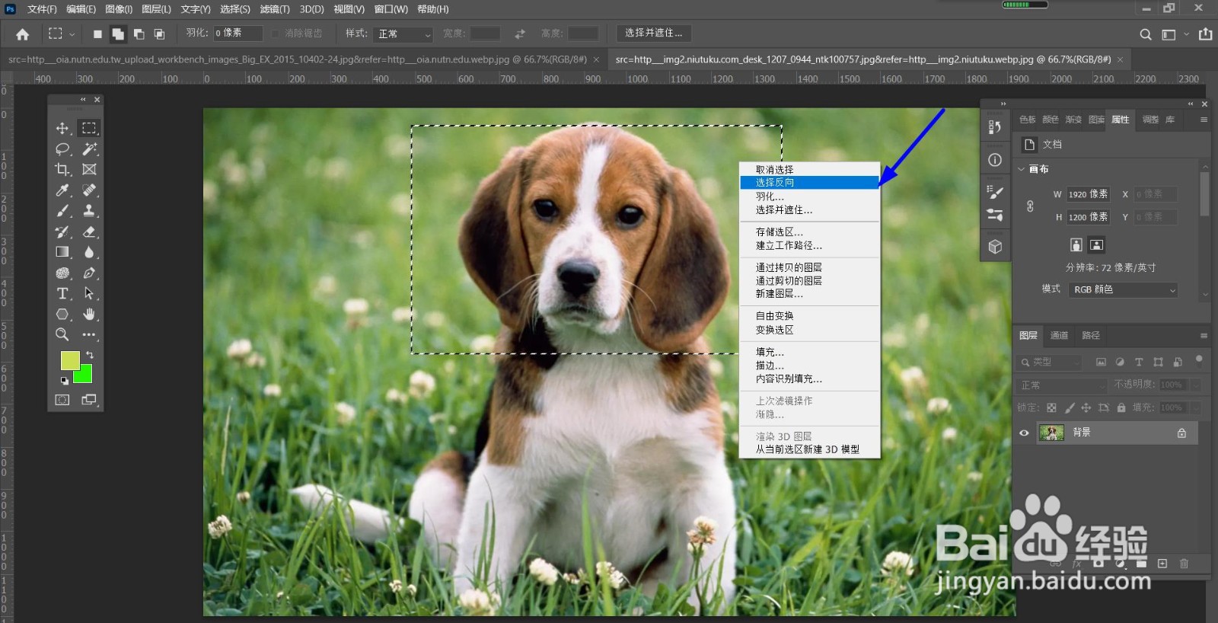
Task: Open the search icon in options bar
Action: click(x=1146, y=34)
